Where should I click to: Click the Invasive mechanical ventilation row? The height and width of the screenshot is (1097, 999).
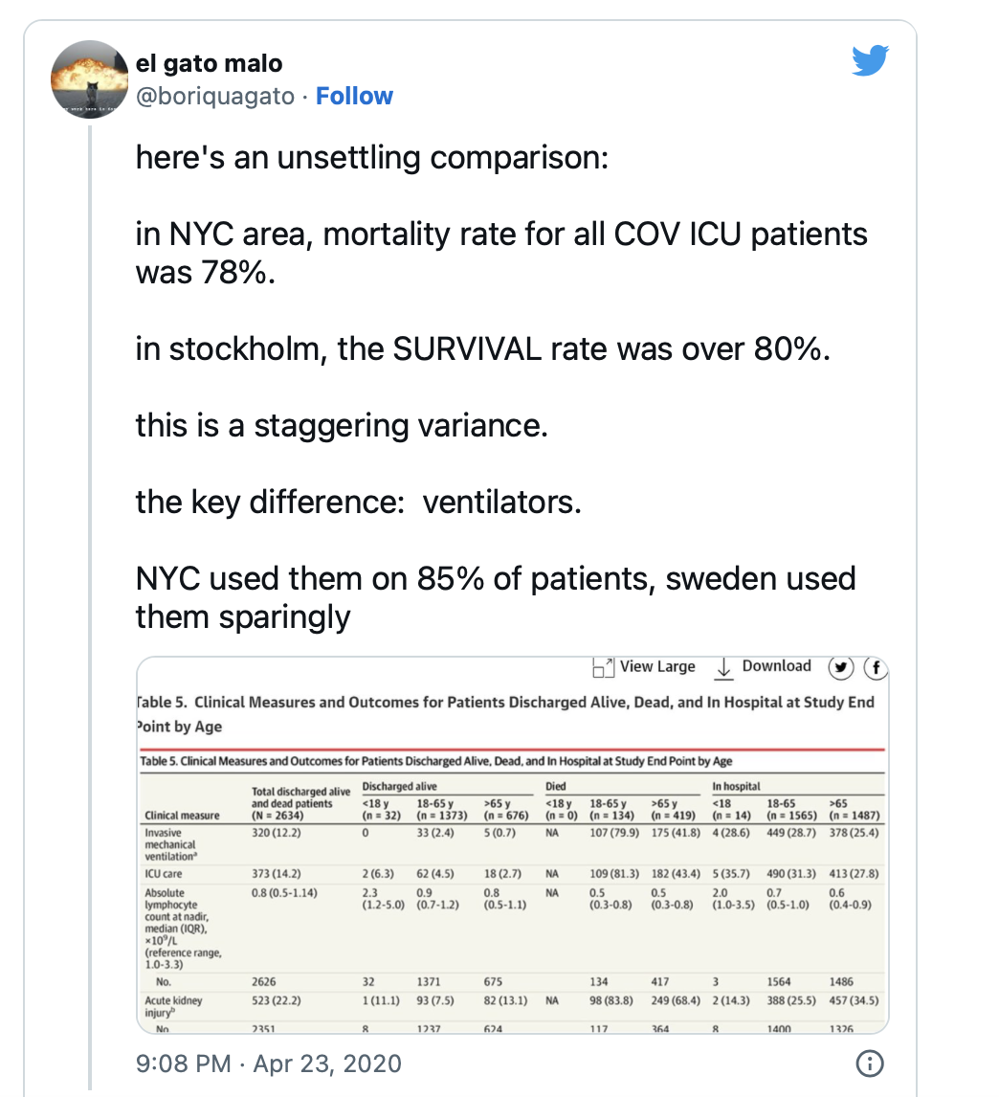(x=512, y=844)
